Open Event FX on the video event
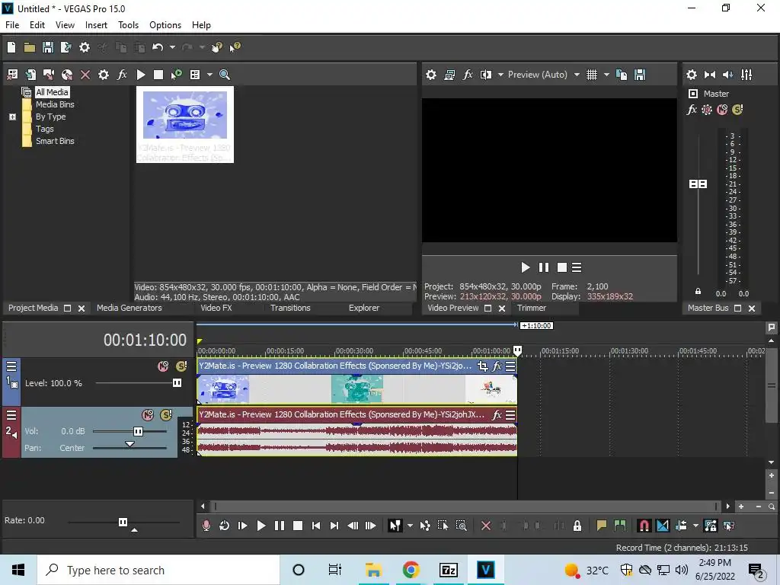 (497, 366)
